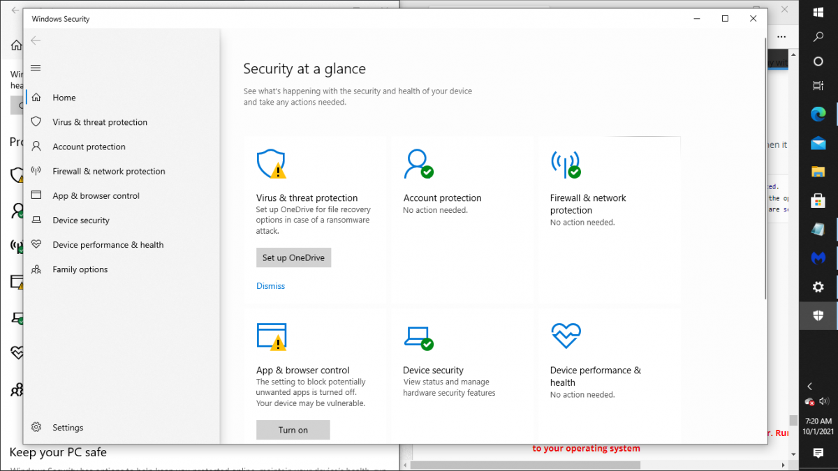
Task: Click the shield icon beside Virus & threat protection
Action: click(36, 122)
